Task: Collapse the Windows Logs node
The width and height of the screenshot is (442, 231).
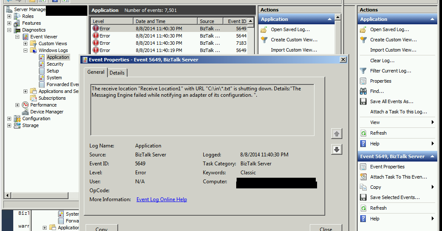Action: [x=26, y=50]
